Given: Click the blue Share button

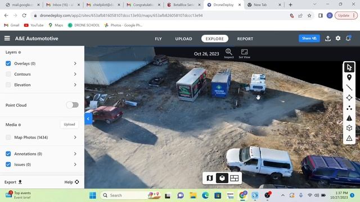Looking at the screenshot, I should click(309, 38).
